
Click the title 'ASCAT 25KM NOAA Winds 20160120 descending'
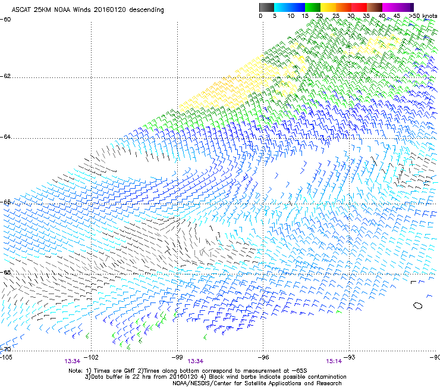[87, 10]
